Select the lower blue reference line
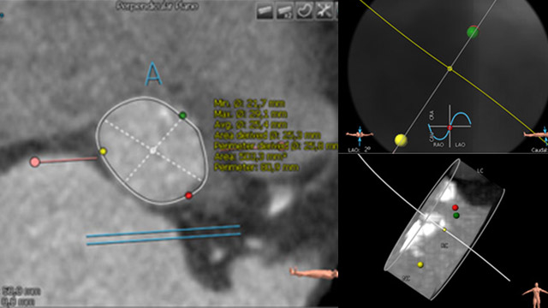 [164, 239]
